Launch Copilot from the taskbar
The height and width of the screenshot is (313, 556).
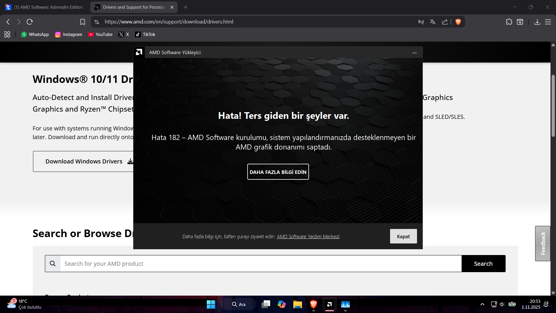tap(281, 304)
